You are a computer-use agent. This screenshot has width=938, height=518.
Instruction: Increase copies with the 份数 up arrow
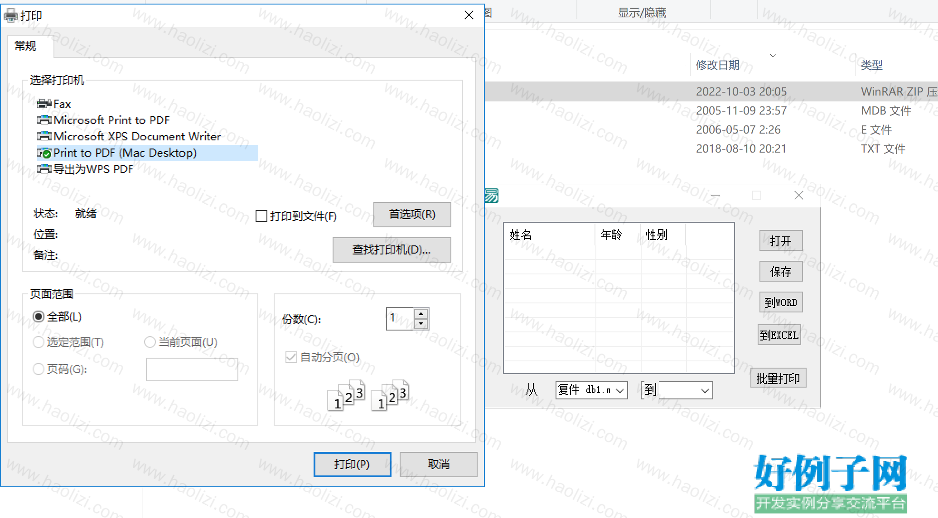(x=421, y=314)
